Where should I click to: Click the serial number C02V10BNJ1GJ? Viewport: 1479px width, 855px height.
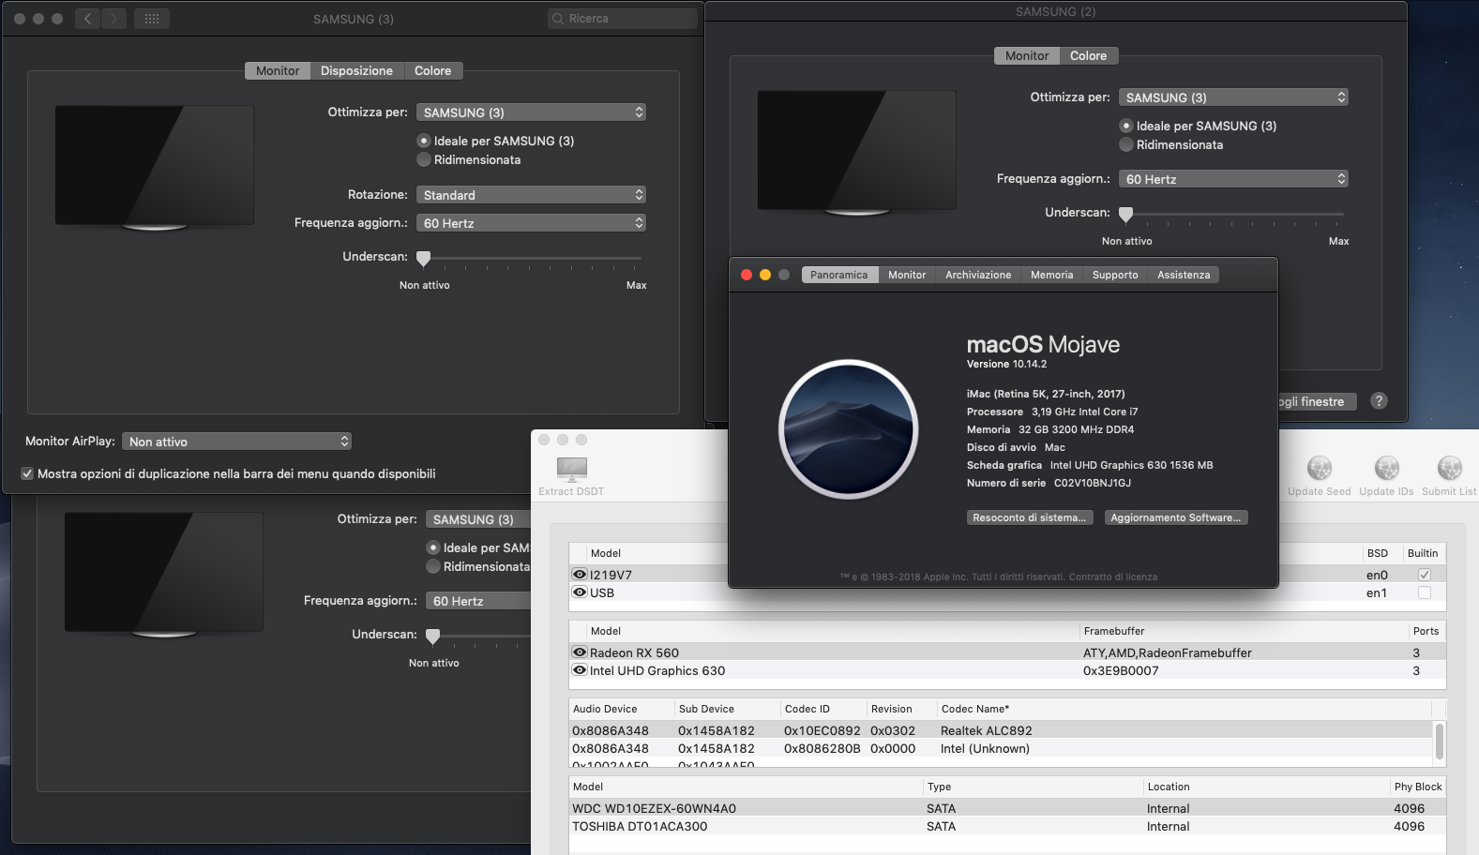1093,483
